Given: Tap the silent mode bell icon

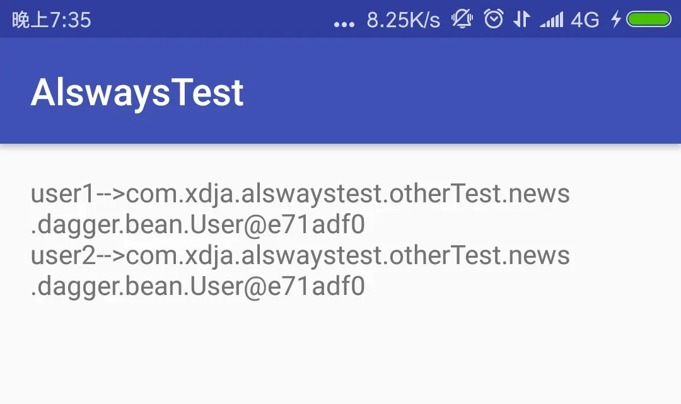Looking at the screenshot, I should 462,19.
